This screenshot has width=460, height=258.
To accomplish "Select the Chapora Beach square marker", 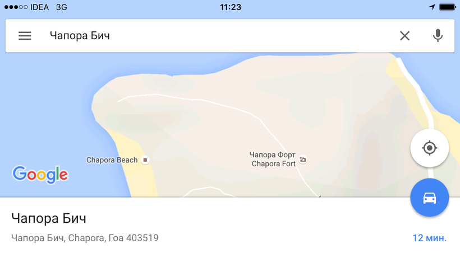I will click(145, 160).
